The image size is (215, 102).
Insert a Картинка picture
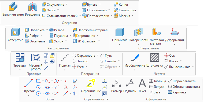tap(177, 92)
